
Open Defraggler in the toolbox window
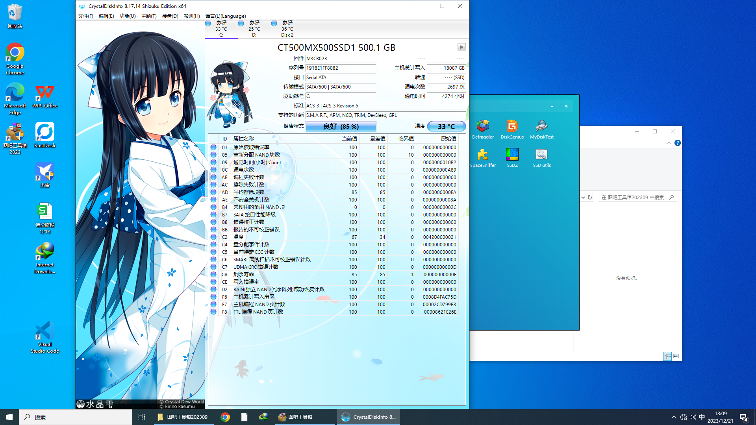click(x=483, y=129)
